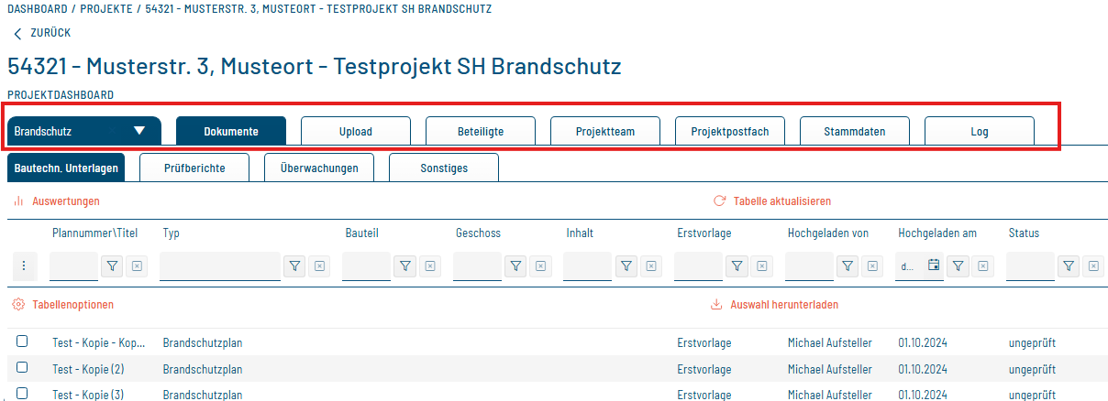Clear the Geschoss column filter
The width and height of the screenshot is (1108, 401).
pos(541,266)
